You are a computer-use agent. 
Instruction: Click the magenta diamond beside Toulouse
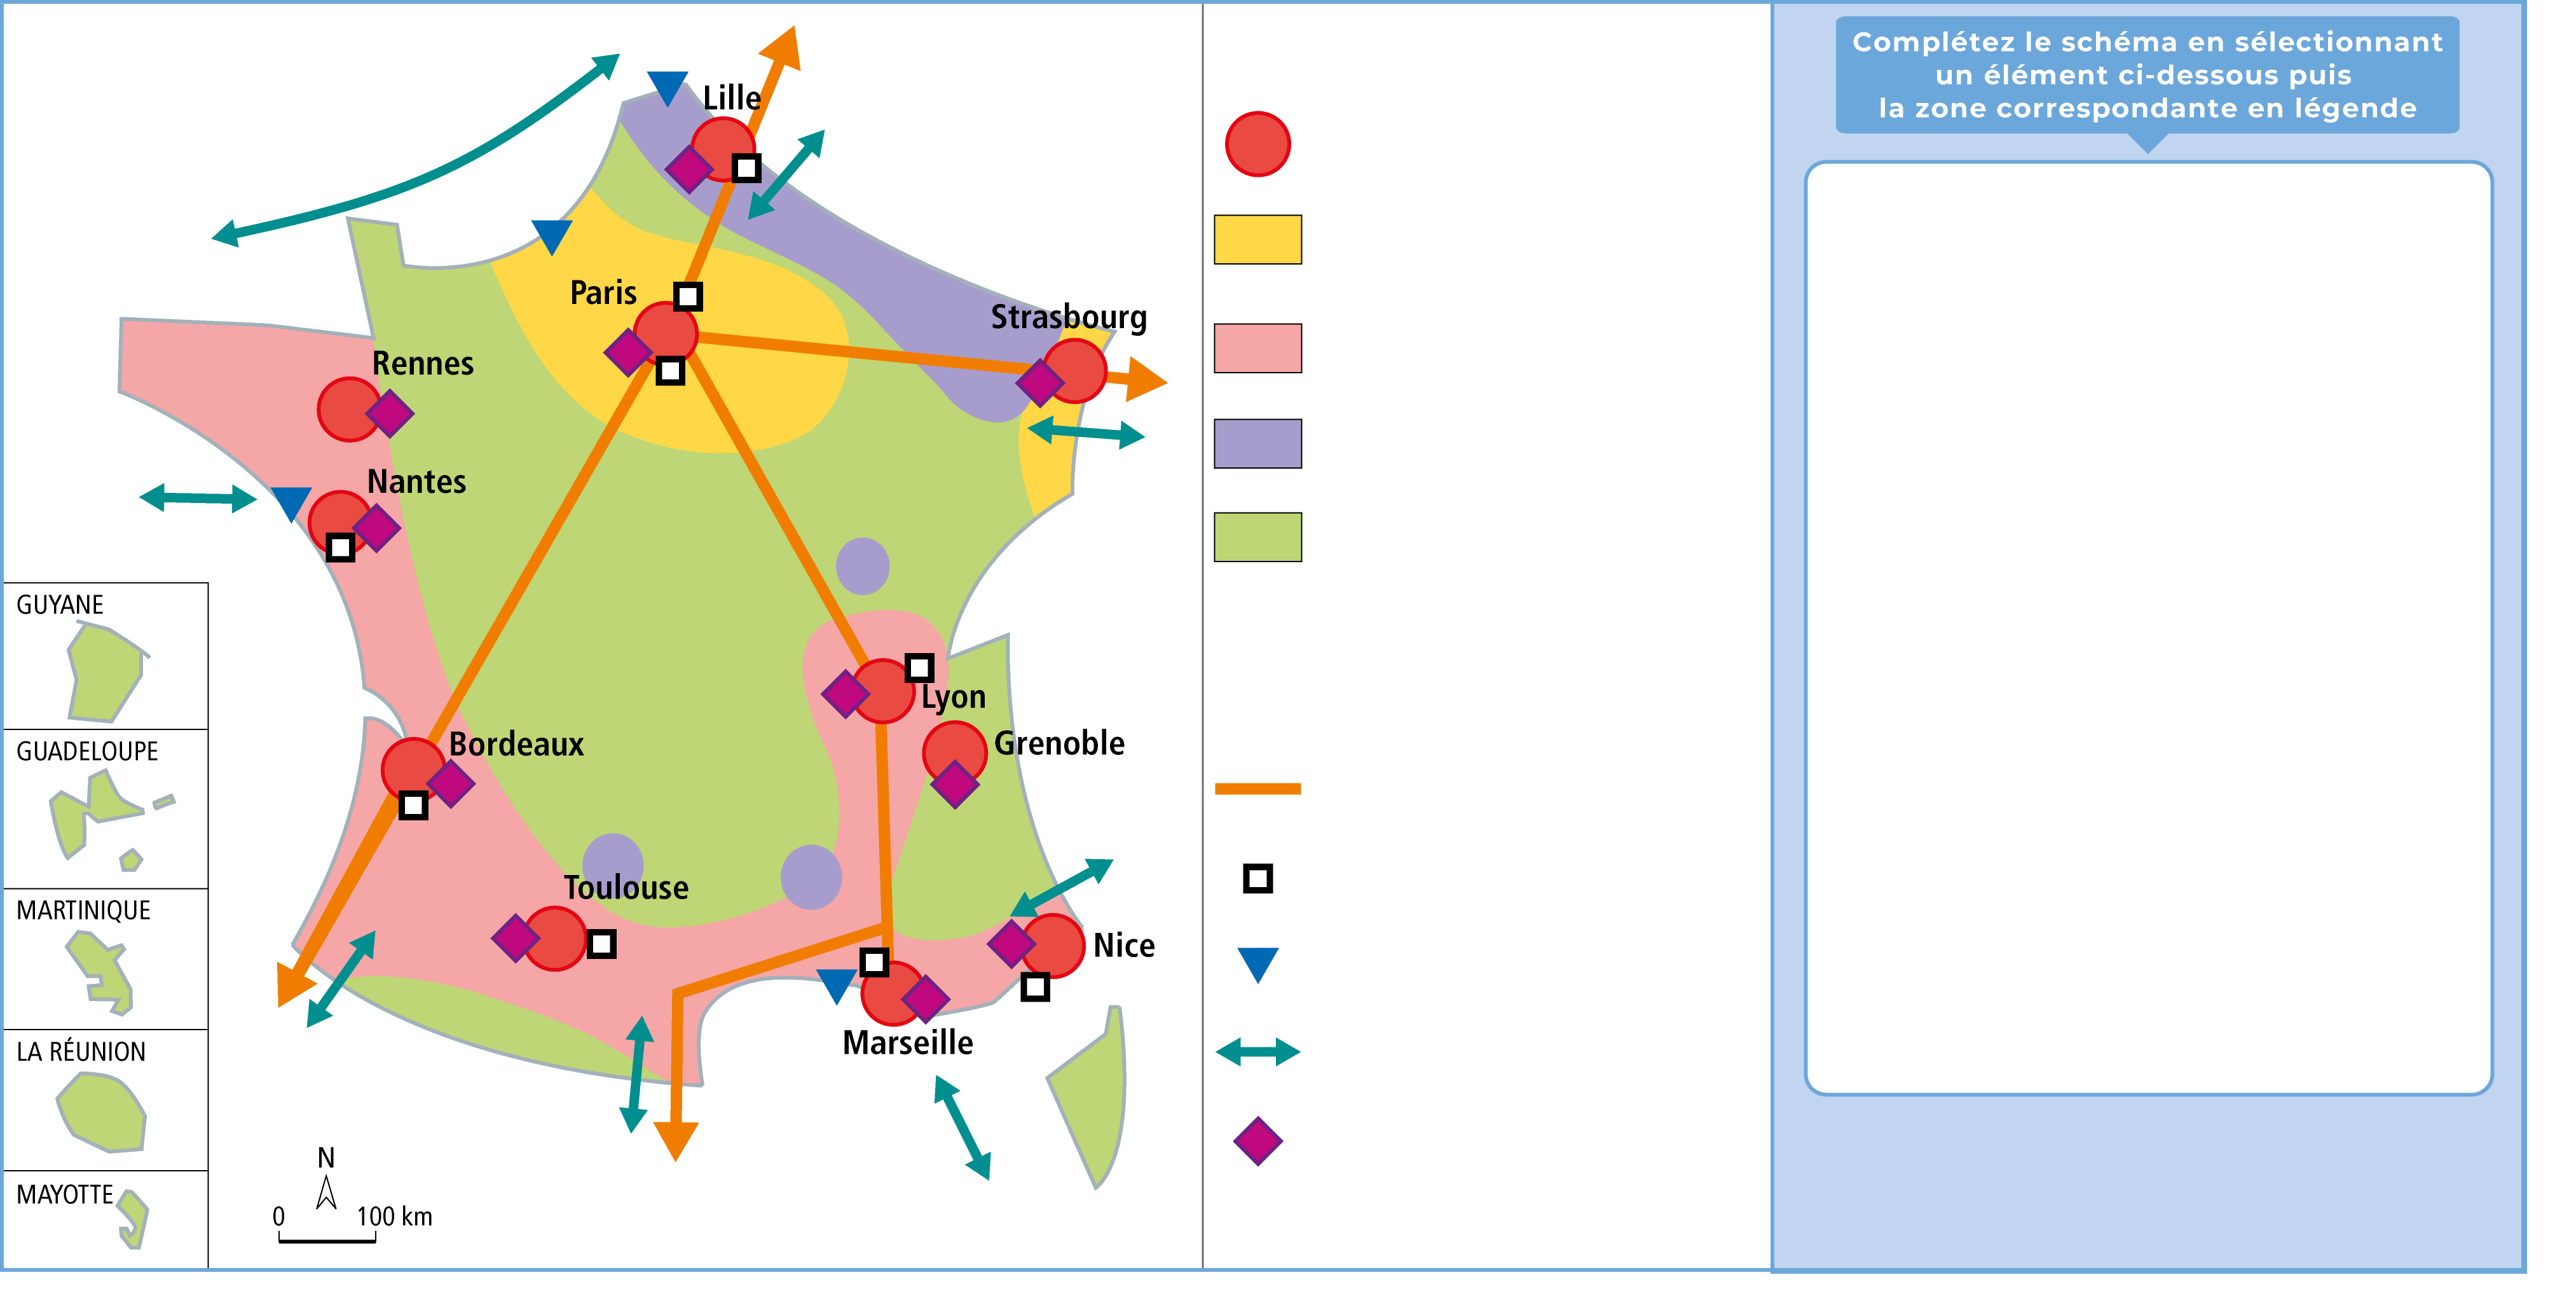click(516, 938)
